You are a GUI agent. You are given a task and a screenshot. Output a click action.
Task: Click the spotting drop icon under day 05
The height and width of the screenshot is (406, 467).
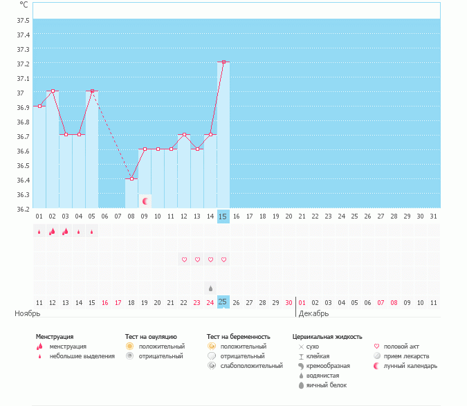point(92,232)
